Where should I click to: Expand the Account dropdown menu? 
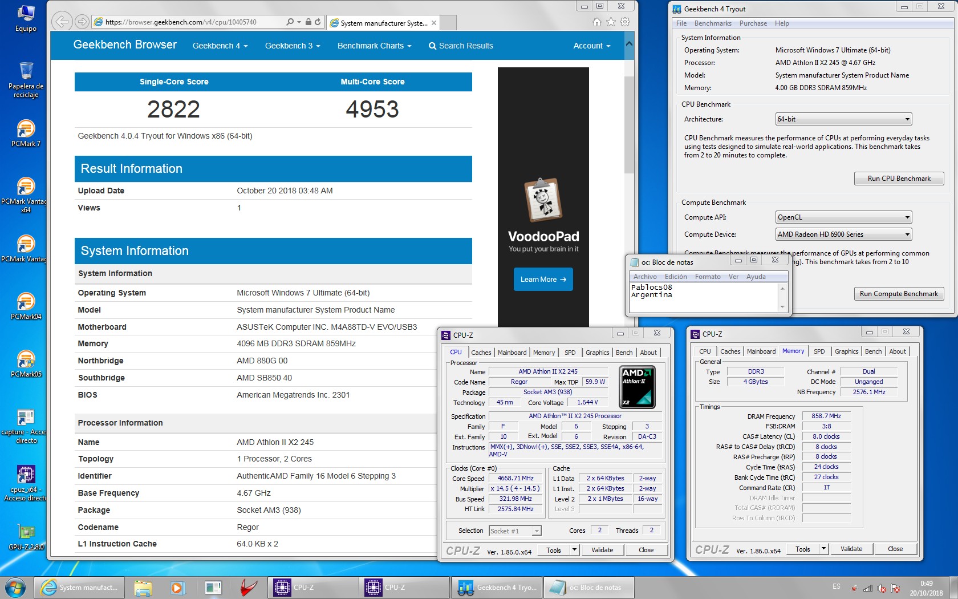point(592,46)
